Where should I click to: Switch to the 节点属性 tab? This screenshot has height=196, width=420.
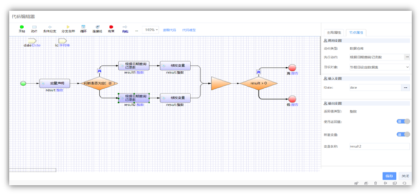356,32
